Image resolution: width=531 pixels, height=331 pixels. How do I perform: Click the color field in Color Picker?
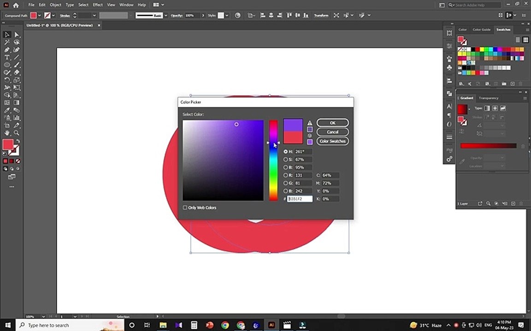pyautogui.click(x=223, y=160)
